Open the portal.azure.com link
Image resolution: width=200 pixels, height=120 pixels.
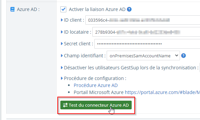coord(162,92)
